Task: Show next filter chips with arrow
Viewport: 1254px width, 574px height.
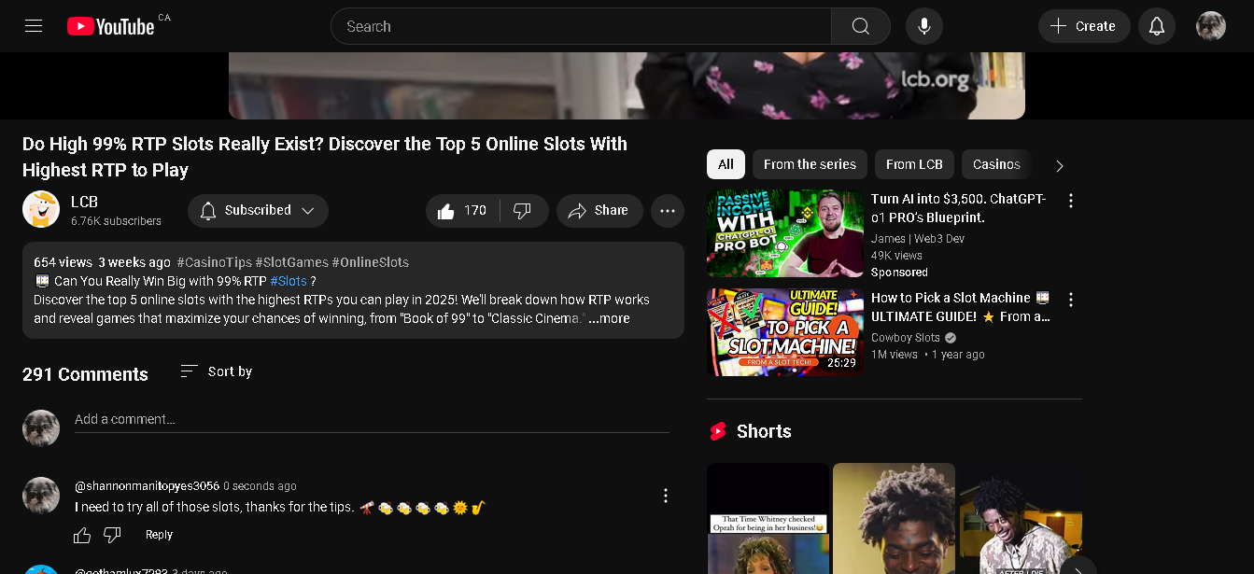Action: 1059,166
